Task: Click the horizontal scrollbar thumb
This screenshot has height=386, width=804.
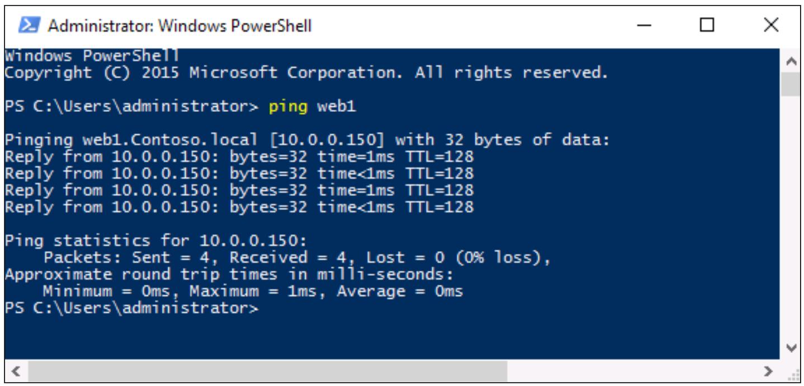Action: tap(266, 370)
